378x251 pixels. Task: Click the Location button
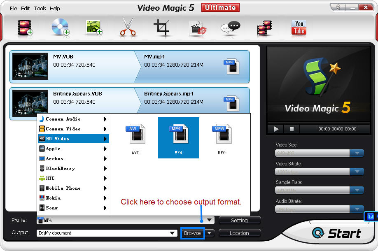coord(239,233)
